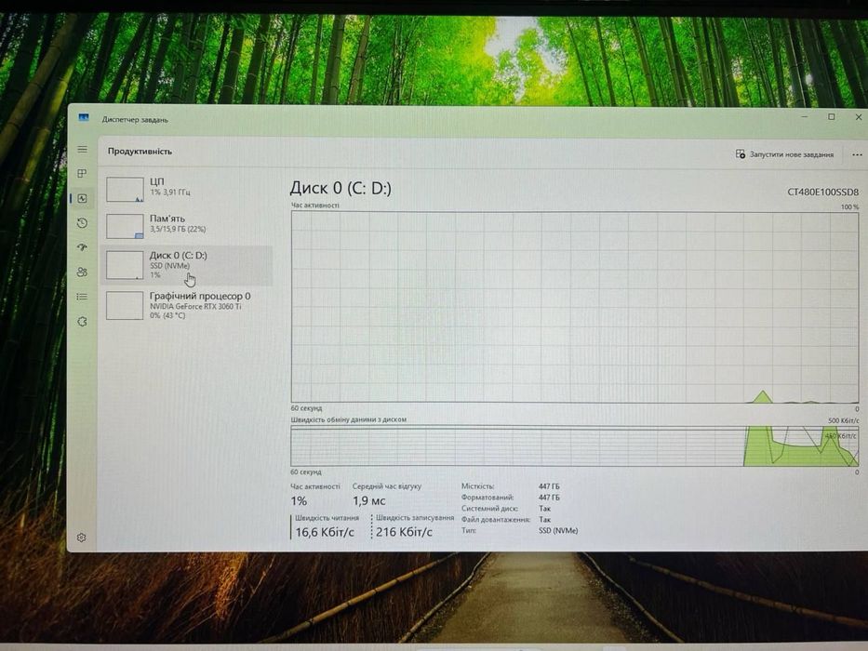The width and height of the screenshot is (868, 651).
Task: Select the Пам'ять performance item
Action: click(187, 226)
